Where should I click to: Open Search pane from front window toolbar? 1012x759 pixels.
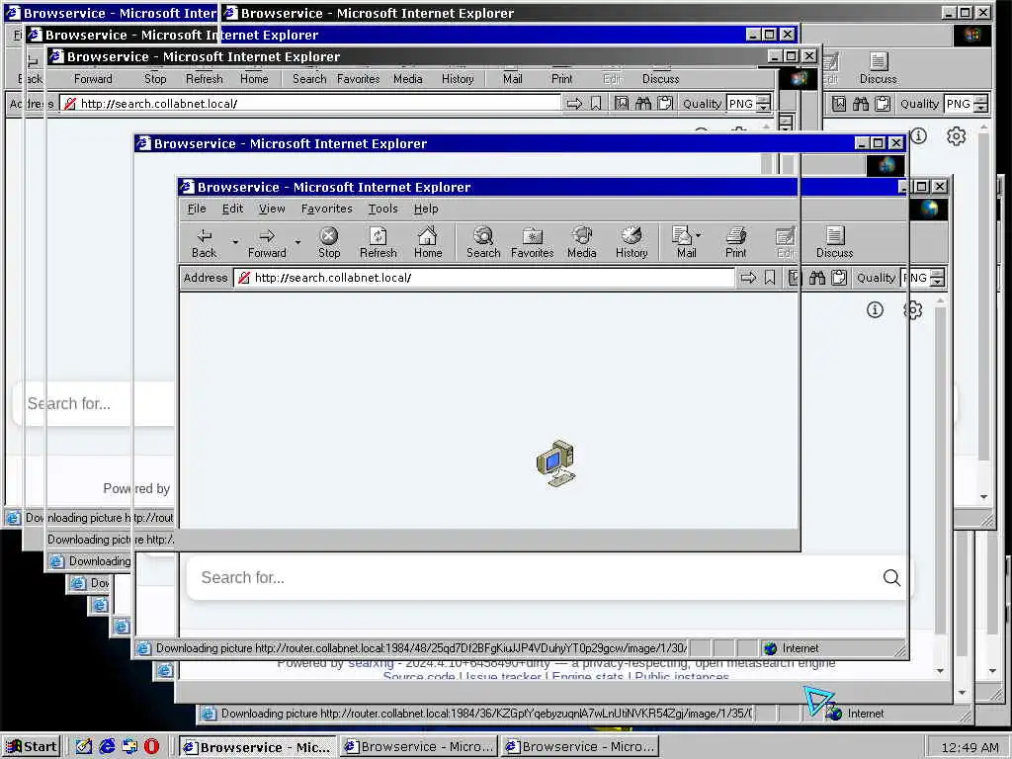(x=483, y=243)
